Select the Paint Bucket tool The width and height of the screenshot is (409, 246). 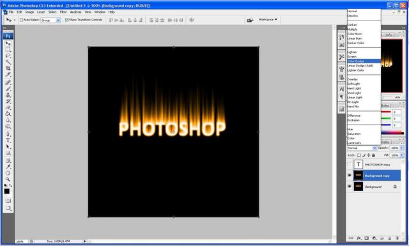click(8, 114)
